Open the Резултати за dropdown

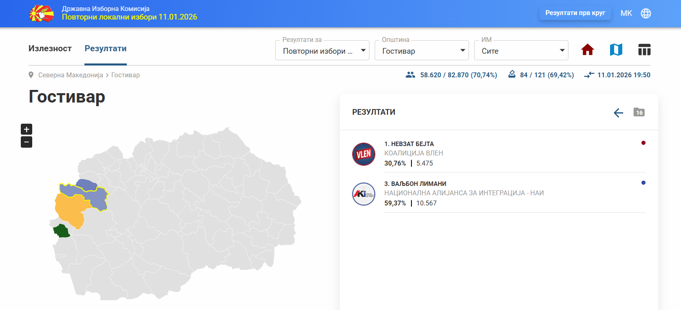click(x=322, y=51)
